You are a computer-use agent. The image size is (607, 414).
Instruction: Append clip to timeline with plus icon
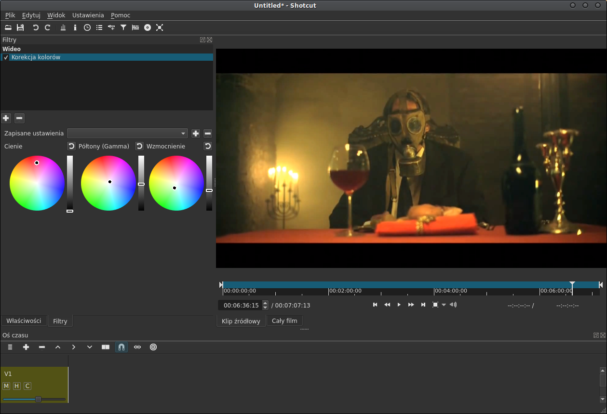(26, 347)
